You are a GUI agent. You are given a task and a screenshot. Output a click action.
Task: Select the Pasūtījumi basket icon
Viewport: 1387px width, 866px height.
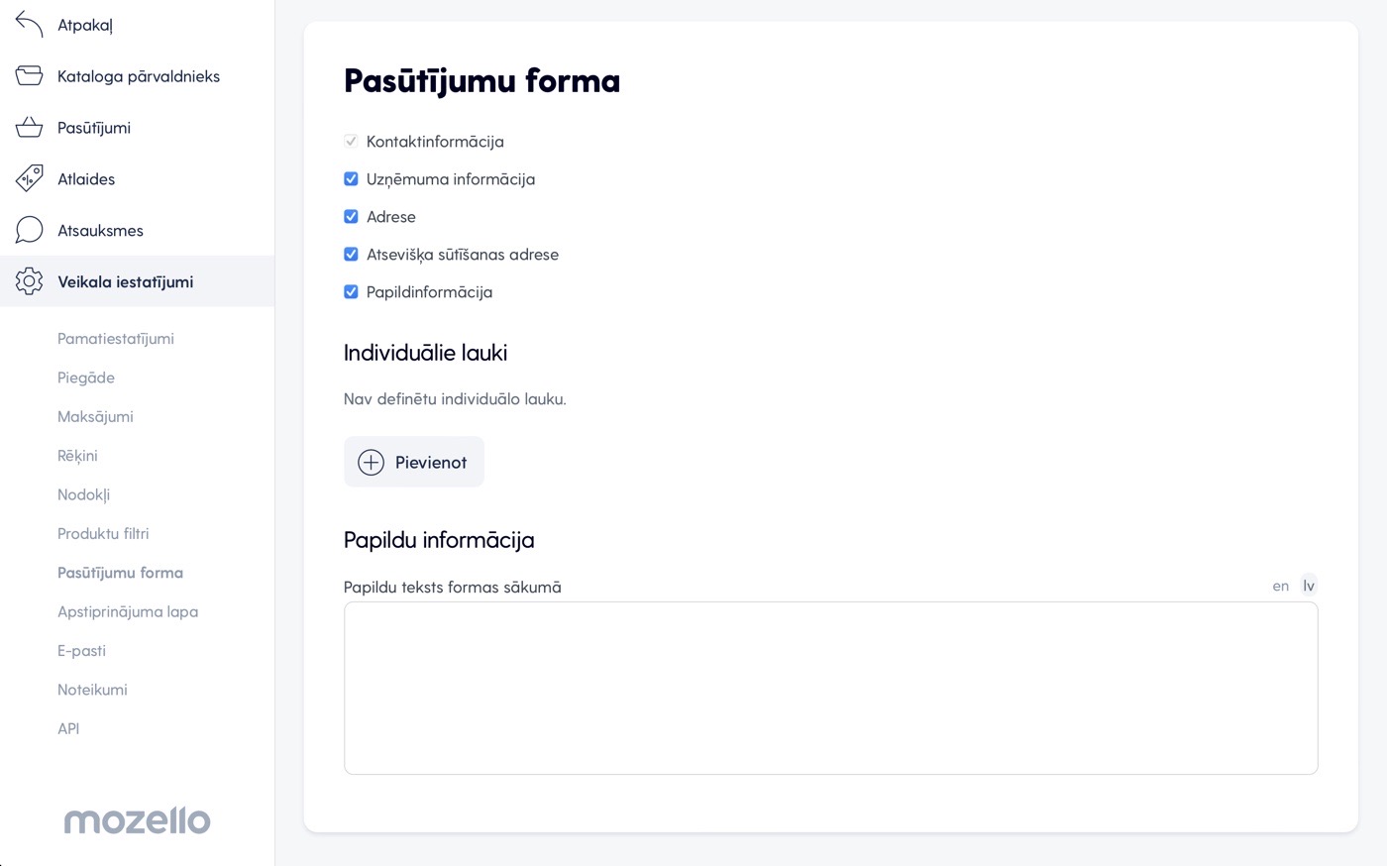(x=30, y=128)
